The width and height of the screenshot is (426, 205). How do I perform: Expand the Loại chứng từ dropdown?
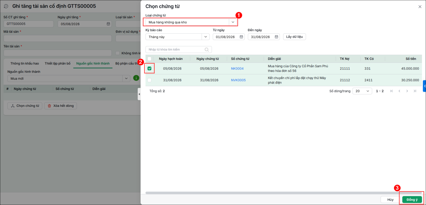(x=233, y=22)
